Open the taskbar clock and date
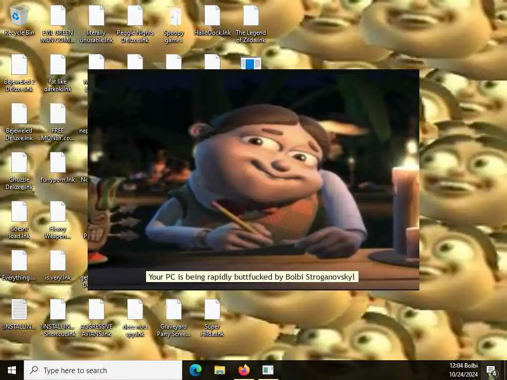The height and width of the screenshot is (380, 507). pyautogui.click(x=463, y=370)
